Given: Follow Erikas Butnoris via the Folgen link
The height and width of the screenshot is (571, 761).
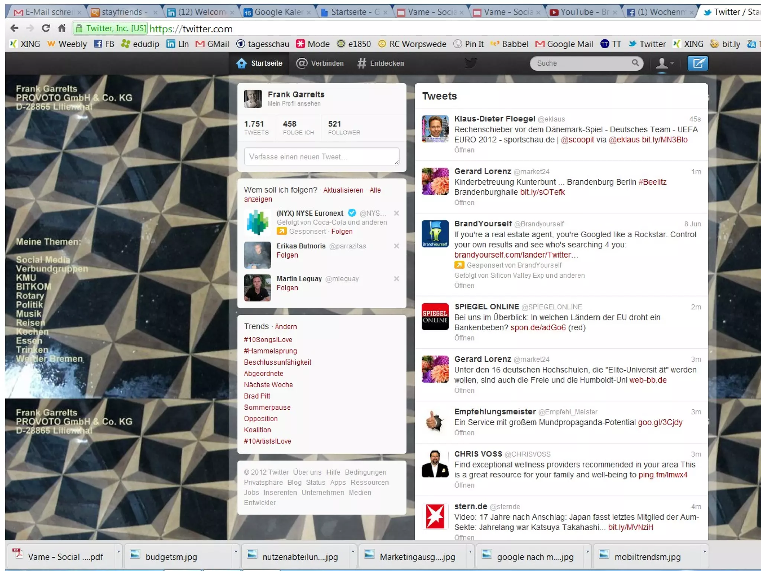Looking at the screenshot, I should pyautogui.click(x=287, y=255).
